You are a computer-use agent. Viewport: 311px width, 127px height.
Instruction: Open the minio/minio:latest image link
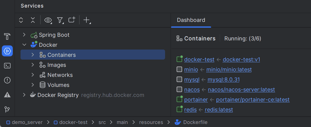tap(229, 70)
